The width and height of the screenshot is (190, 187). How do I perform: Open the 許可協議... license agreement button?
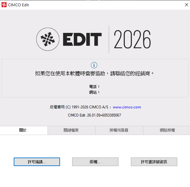(37, 162)
